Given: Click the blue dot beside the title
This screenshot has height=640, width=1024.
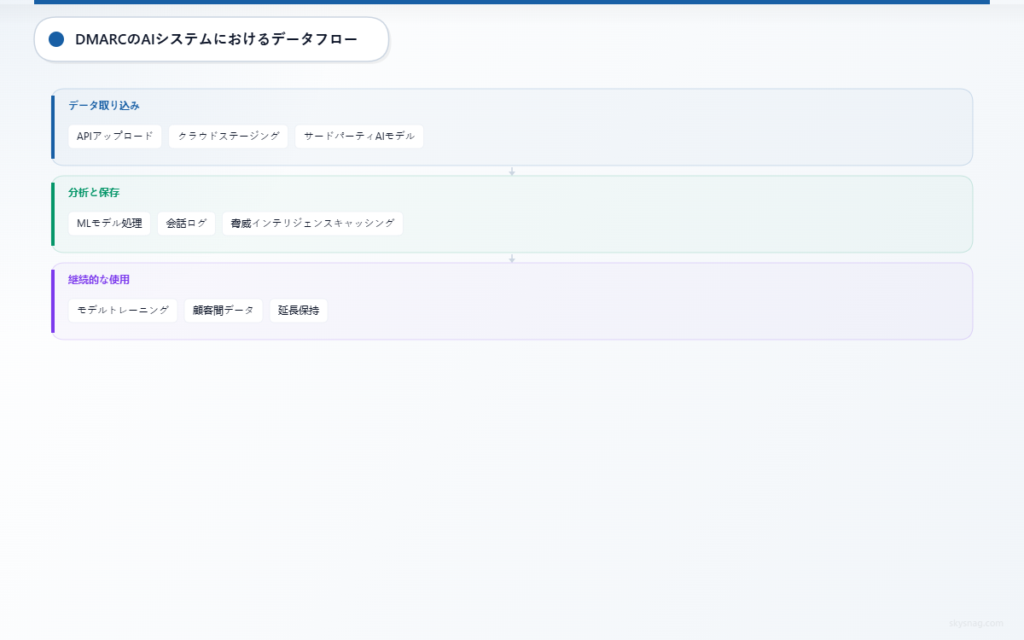Looking at the screenshot, I should (56, 39).
